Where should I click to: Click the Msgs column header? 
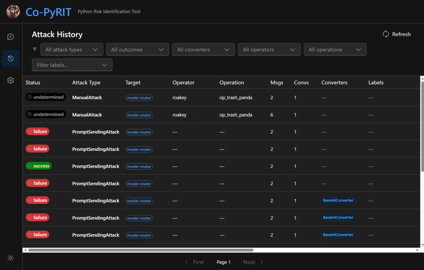tap(277, 83)
